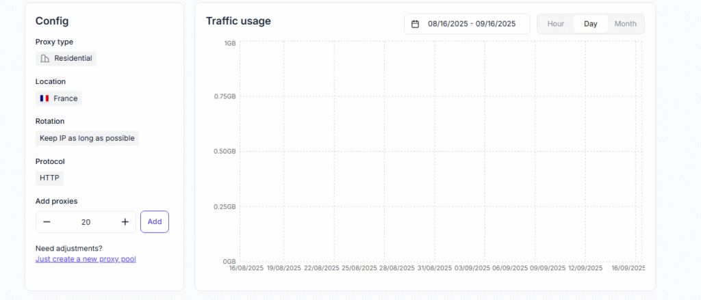Click the 12/09/2025 x-axis date label
The width and height of the screenshot is (701, 300).
[585, 269]
